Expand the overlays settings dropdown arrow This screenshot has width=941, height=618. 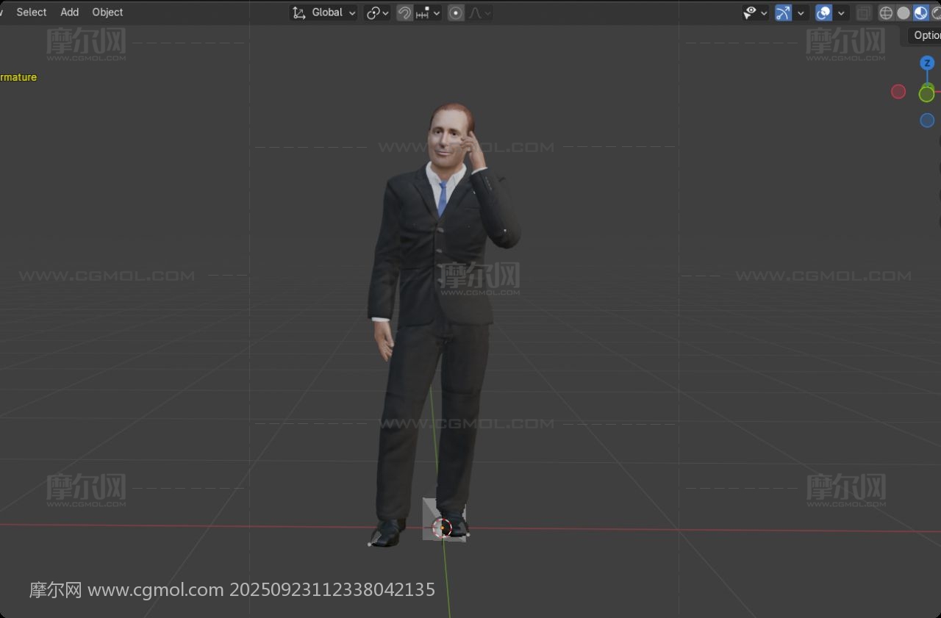[842, 12]
